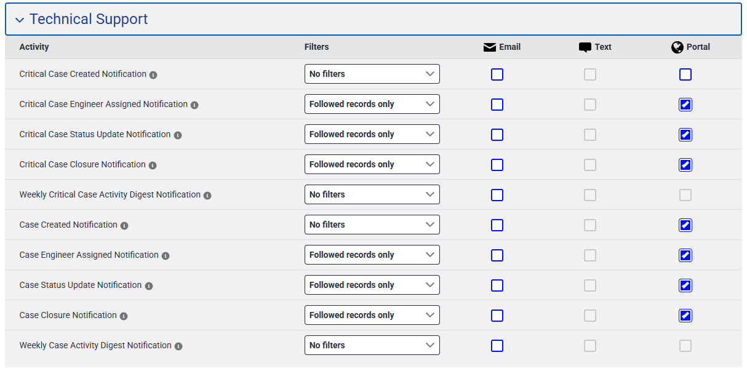
Task: Click the Portal globe icon in header
Action: pyautogui.click(x=677, y=47)
